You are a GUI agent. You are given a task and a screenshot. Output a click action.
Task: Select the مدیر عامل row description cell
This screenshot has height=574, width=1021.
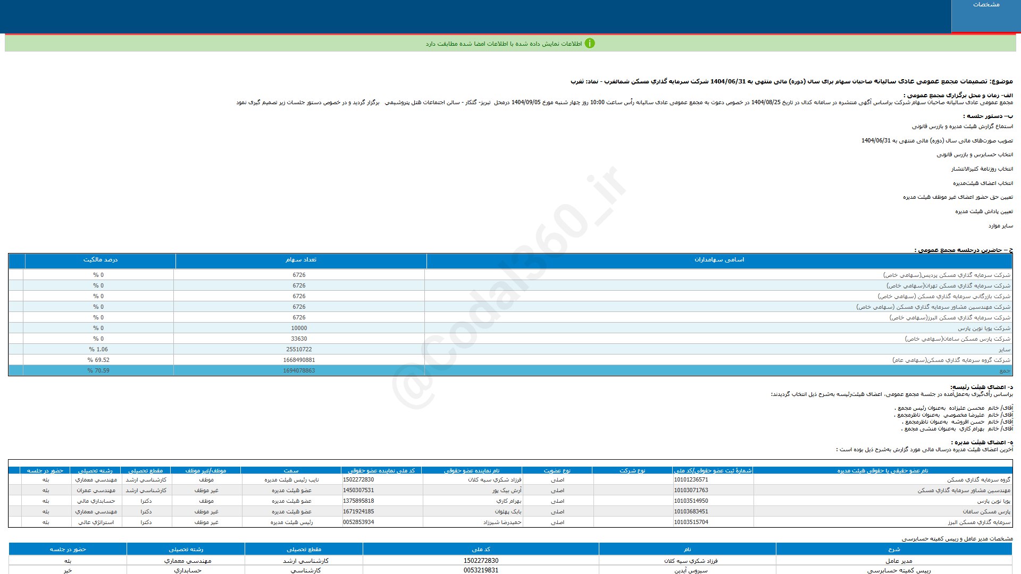[x=899, y=561]
